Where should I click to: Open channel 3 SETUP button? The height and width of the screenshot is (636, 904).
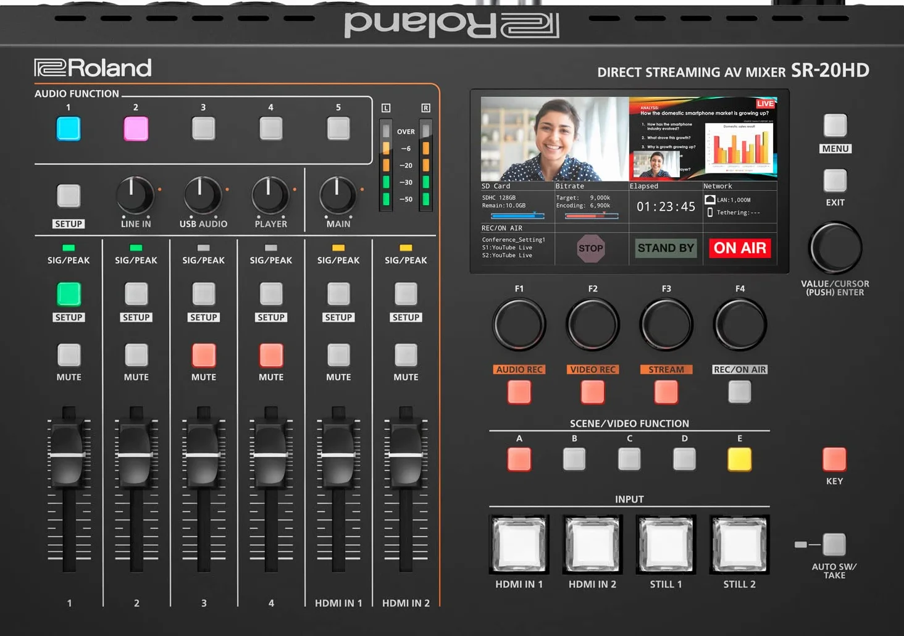[x=203, y=294]
